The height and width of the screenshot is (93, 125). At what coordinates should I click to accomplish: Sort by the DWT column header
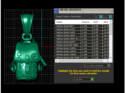coord(97,22)
